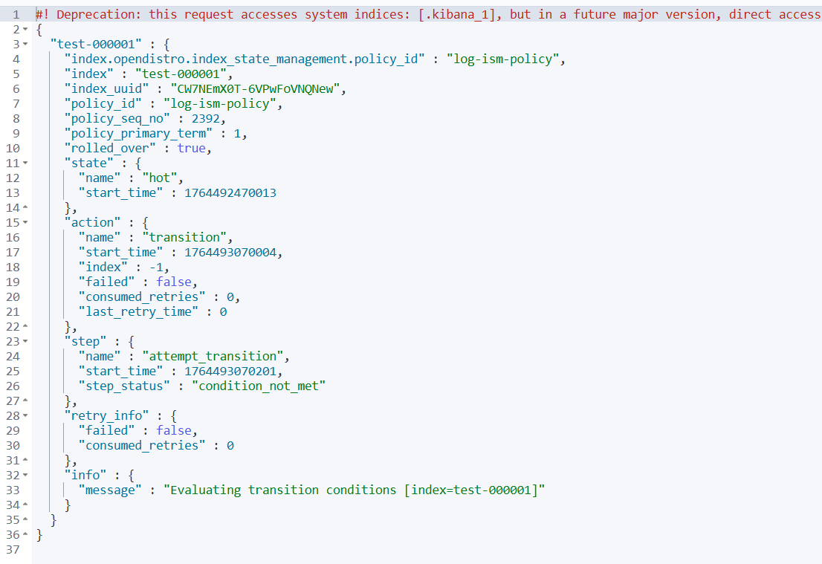Click the "last_retry_time" key
This screenshot has width=822, height=564.
(138, 312)
